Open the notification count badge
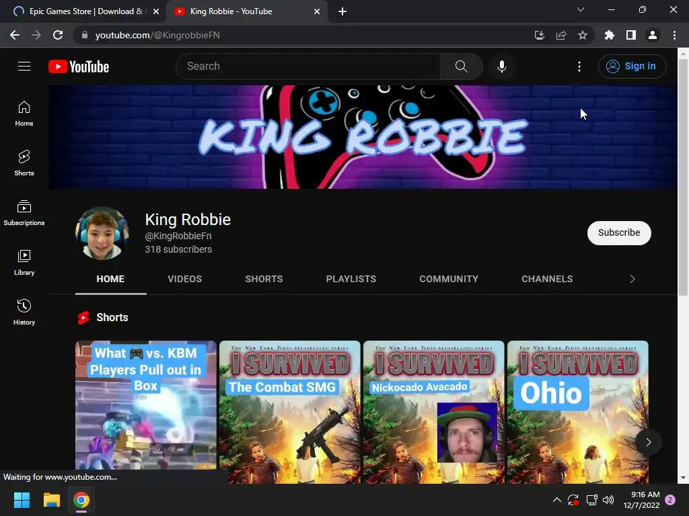 (x=670, y=500)
